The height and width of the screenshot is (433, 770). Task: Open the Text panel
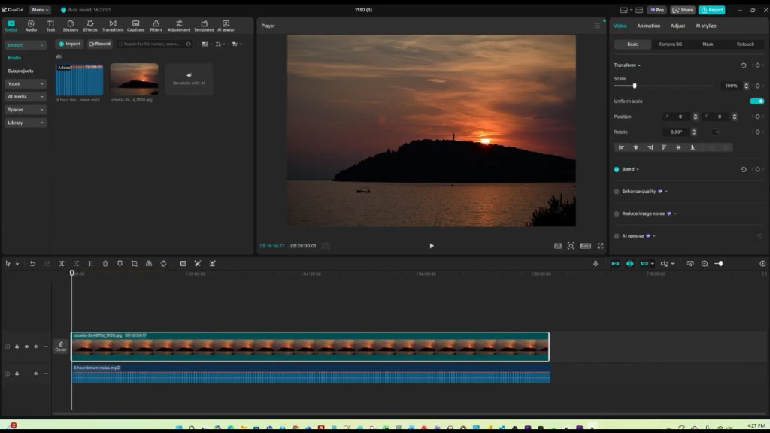(x=50, y=26)
